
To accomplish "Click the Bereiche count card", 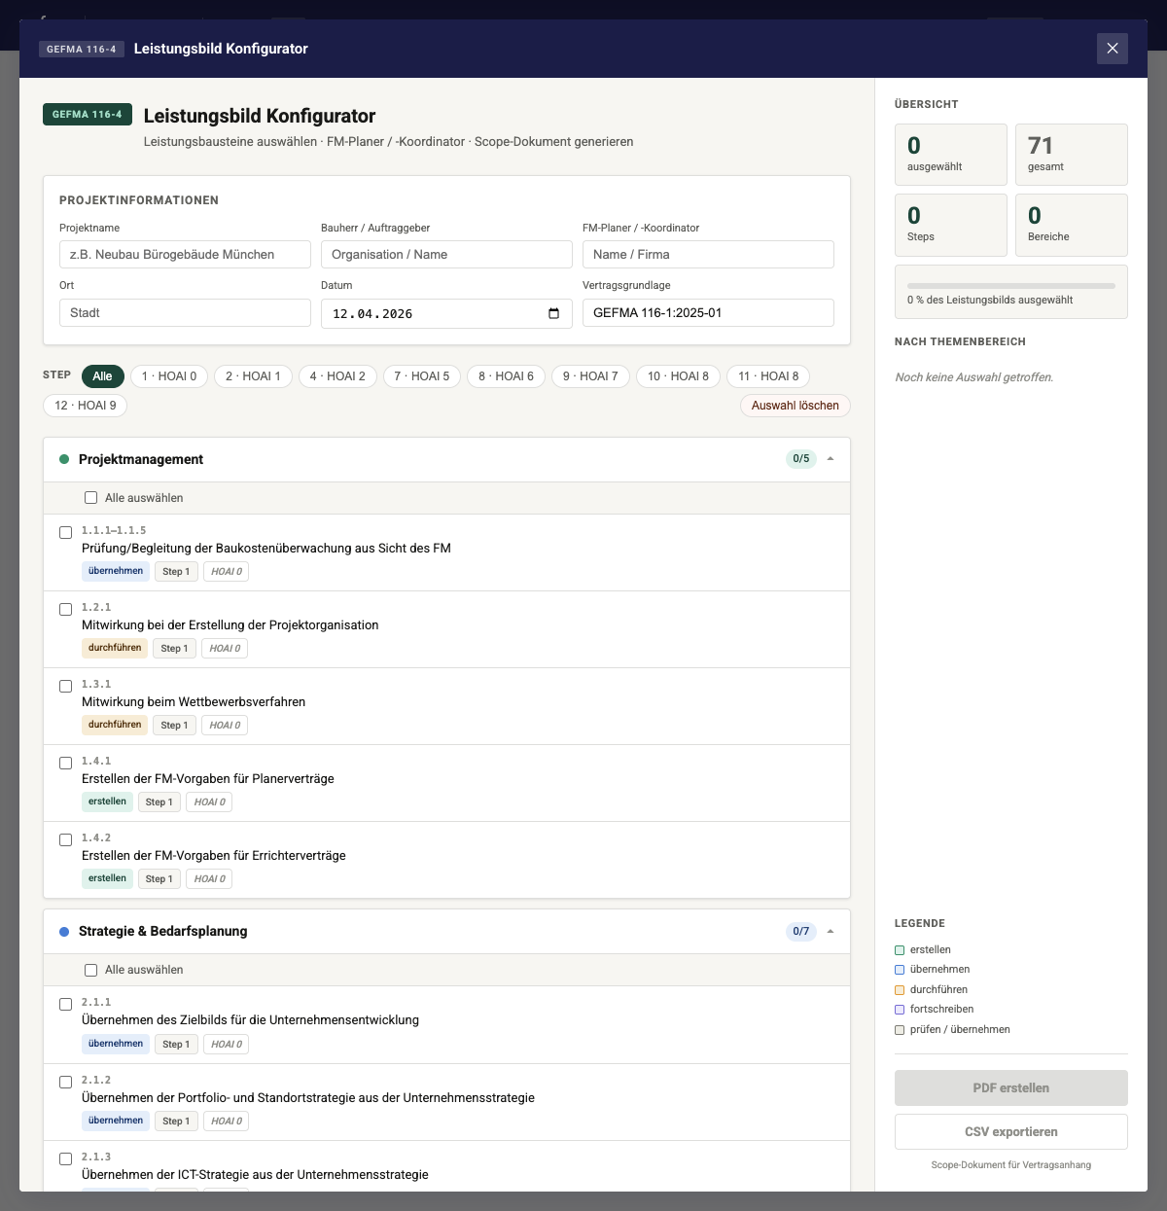I will [x=1072, y=225].
